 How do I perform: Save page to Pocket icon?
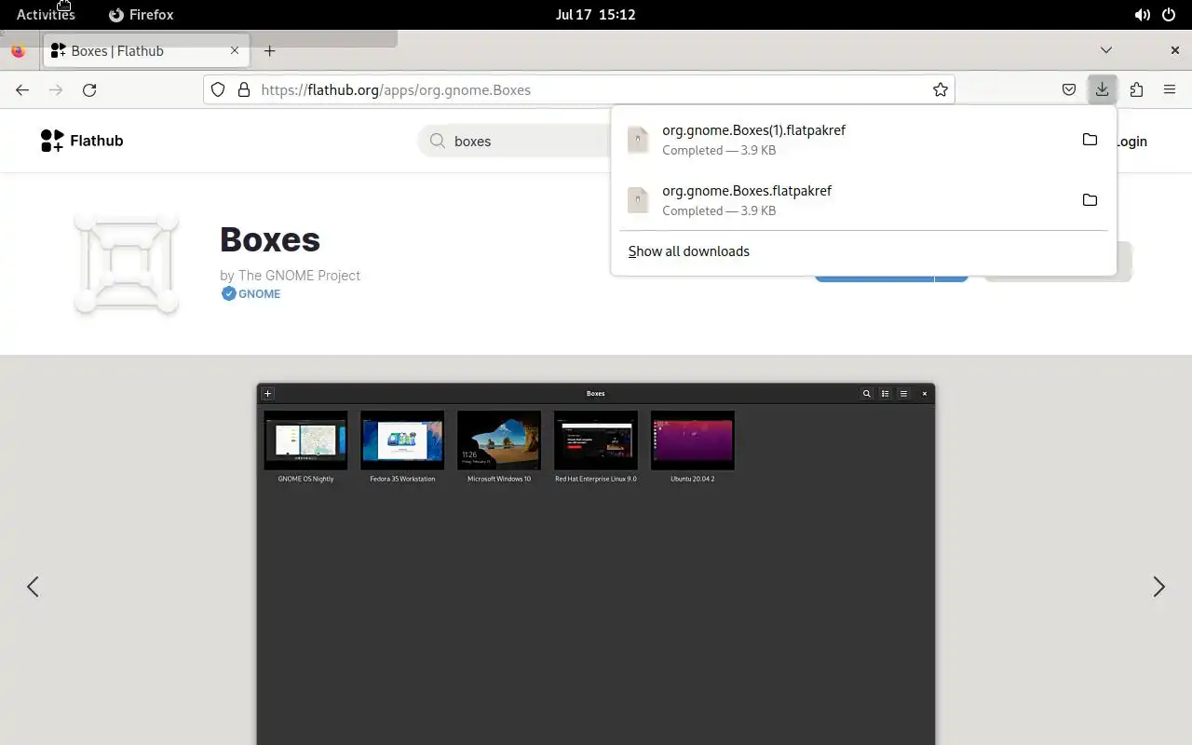click(x=1069, y=89)
